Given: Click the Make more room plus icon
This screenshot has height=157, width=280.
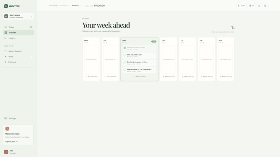Looking at the screenshot, I should click(7, 129).
